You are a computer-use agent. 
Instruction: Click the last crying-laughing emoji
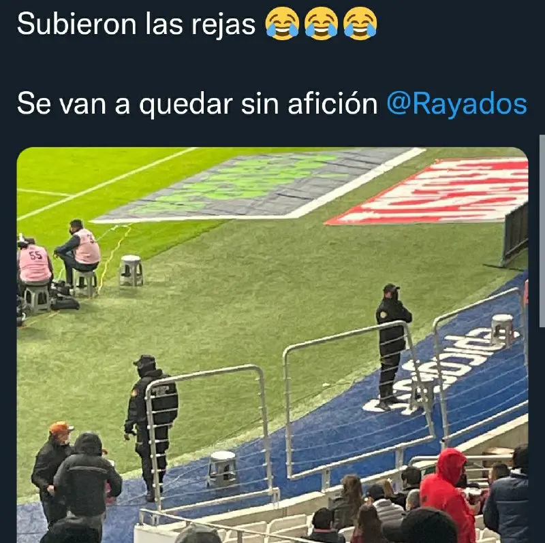click(360, 24)
